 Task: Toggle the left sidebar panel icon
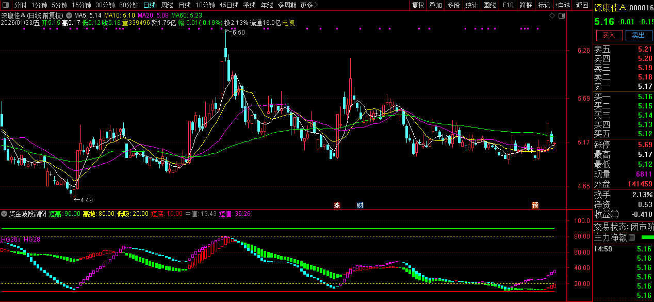(x=6, y=5)
